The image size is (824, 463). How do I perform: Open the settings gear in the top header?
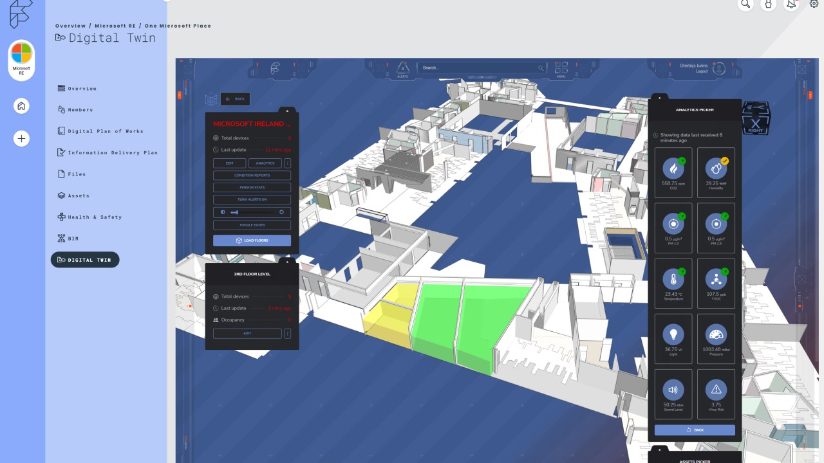point(814,4)
